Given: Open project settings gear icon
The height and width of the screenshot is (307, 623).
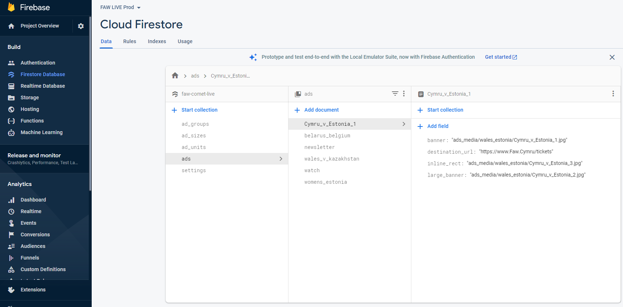Looking at the screenshot, I should tap(81, 26).
